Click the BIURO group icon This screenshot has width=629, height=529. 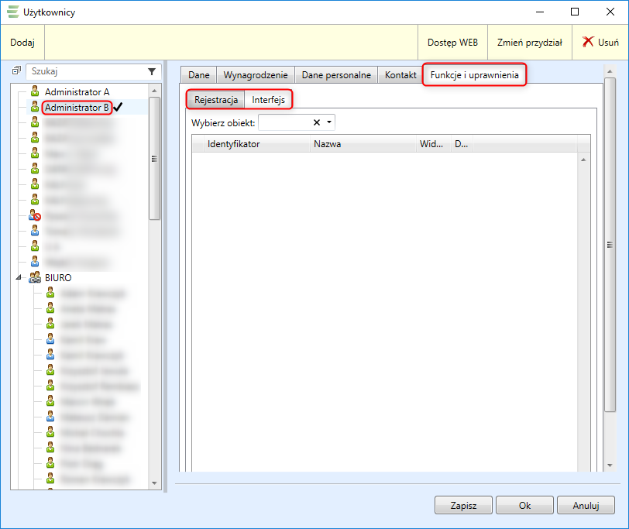coord(35,277)
